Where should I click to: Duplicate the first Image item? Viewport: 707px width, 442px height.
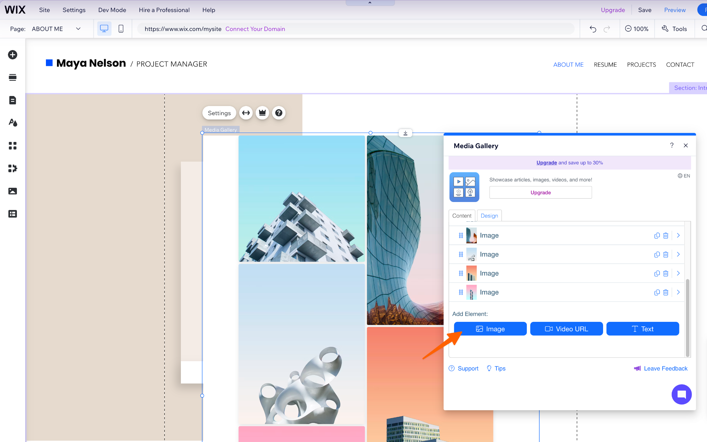coord(657,236)
